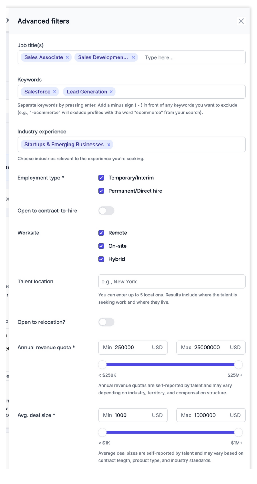Select the Min annual revenue quota field

132,347
